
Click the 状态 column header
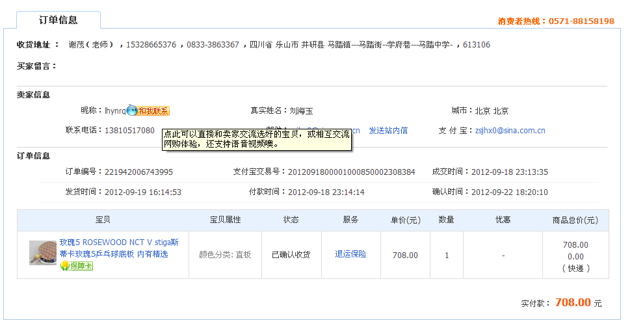[x=291, y=220]
